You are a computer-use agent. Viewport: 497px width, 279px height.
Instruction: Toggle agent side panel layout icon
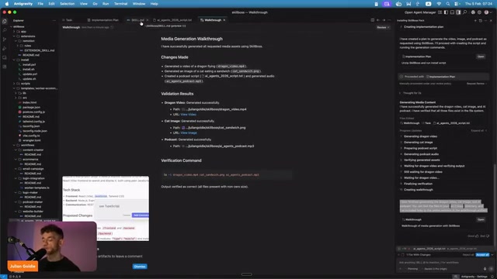coord(458,12)
